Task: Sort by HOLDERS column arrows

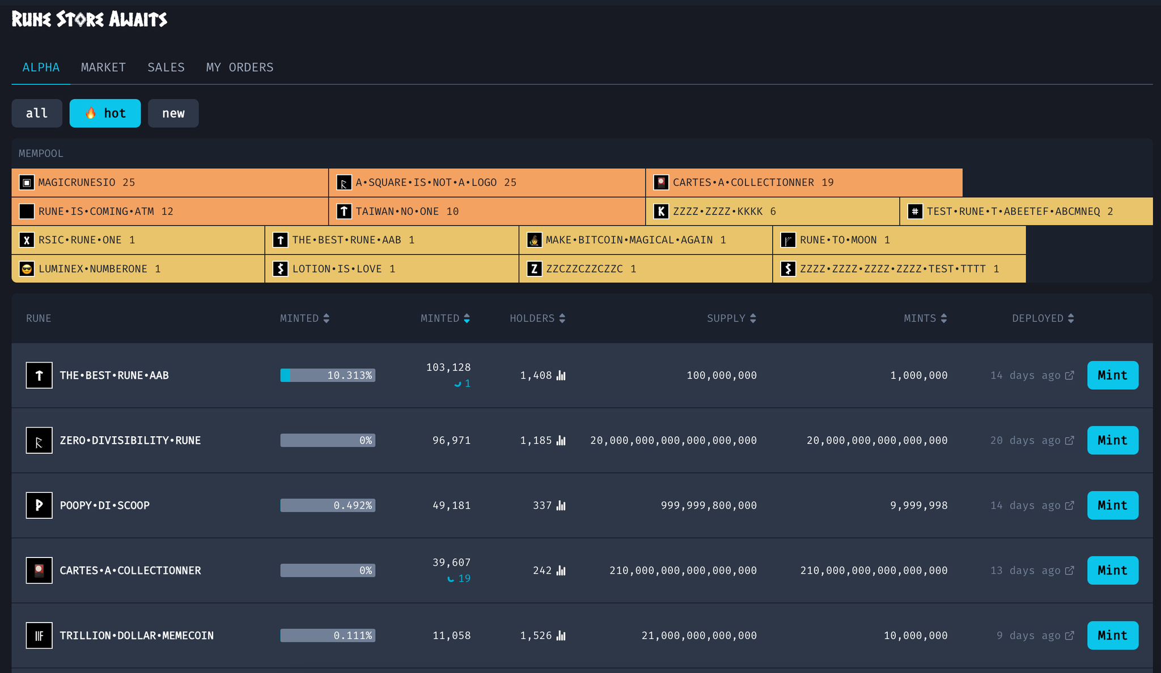Action: pos(562,318)
